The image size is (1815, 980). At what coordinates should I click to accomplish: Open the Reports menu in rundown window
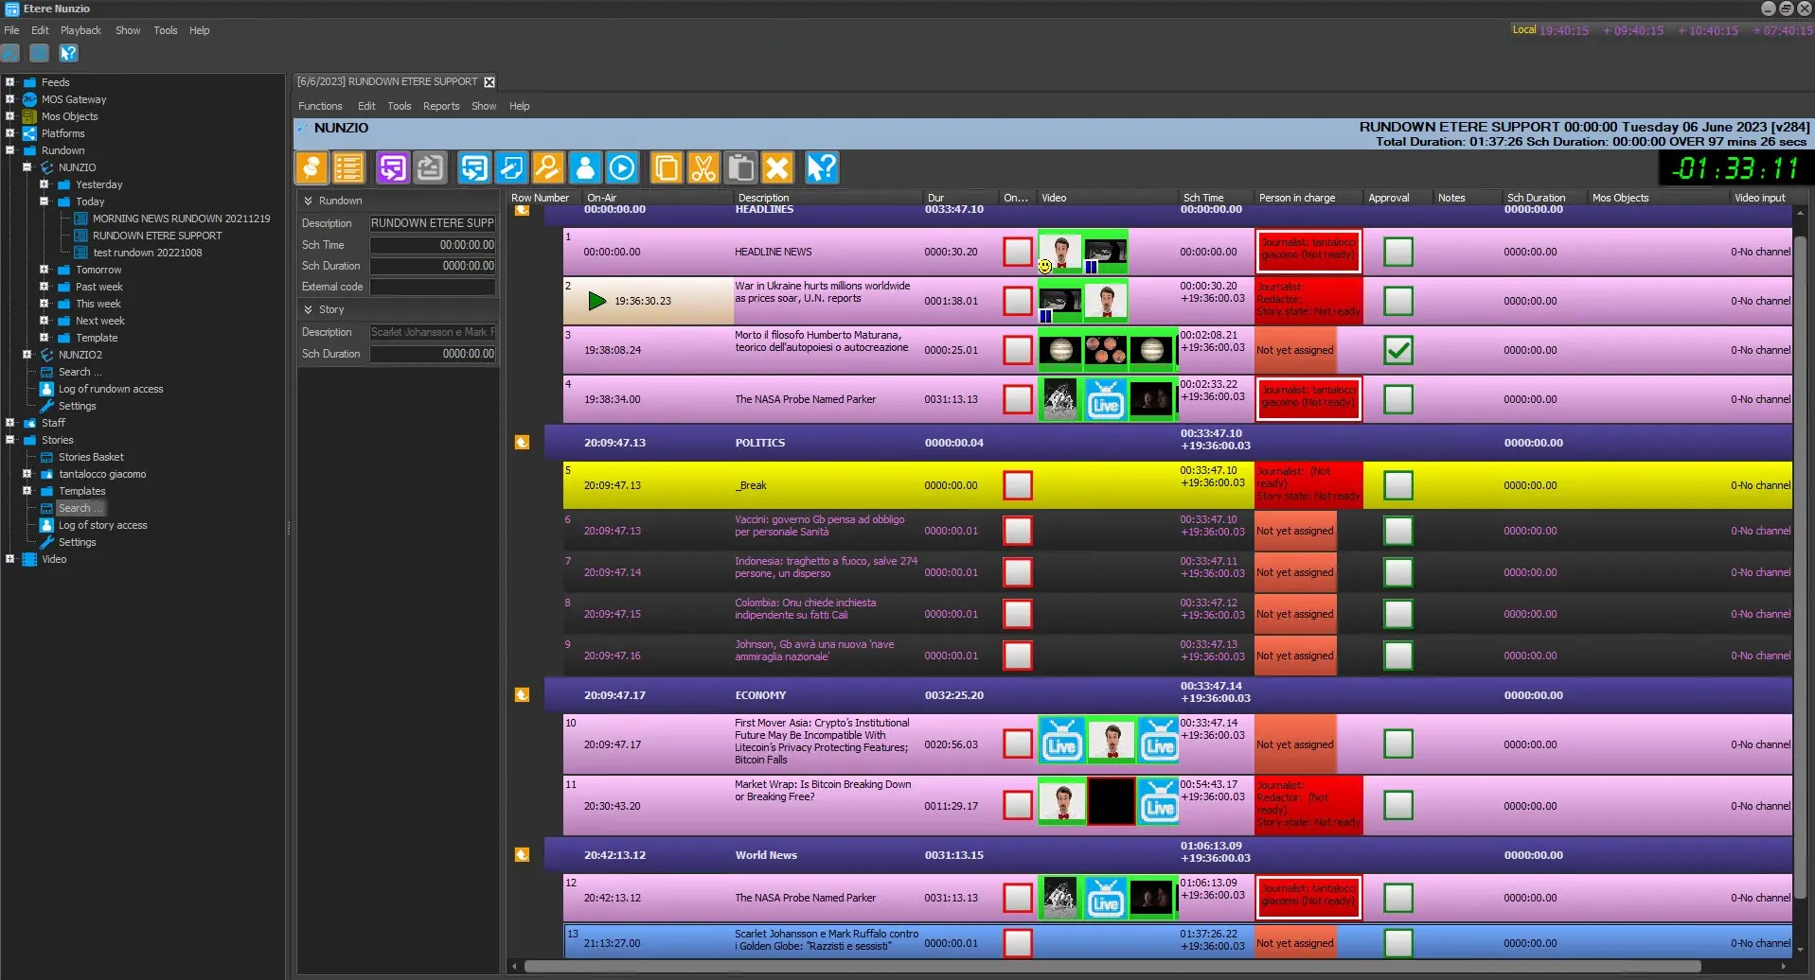[440, 106]
